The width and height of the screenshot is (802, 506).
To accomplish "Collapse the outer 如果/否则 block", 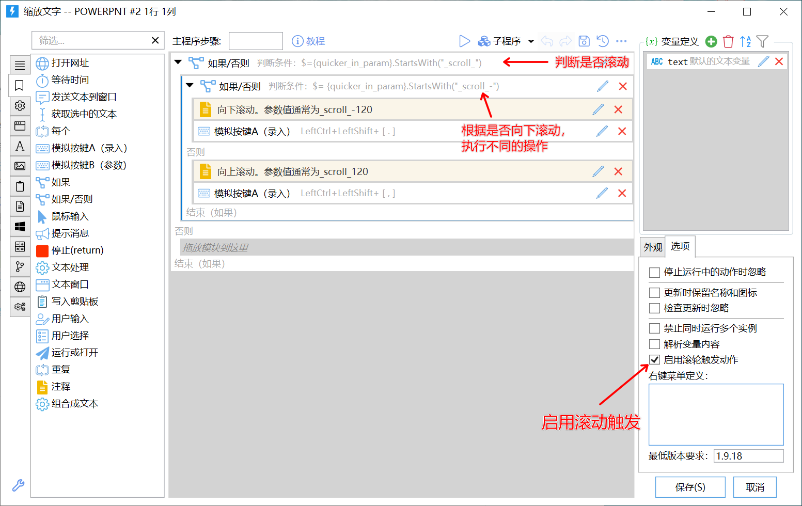I will pyautogui.click(x=178, y=62).
